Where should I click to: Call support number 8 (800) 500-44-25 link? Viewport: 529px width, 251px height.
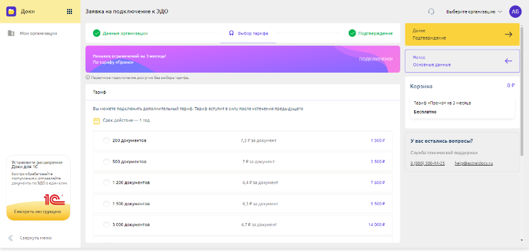click(x=428, y=163)
